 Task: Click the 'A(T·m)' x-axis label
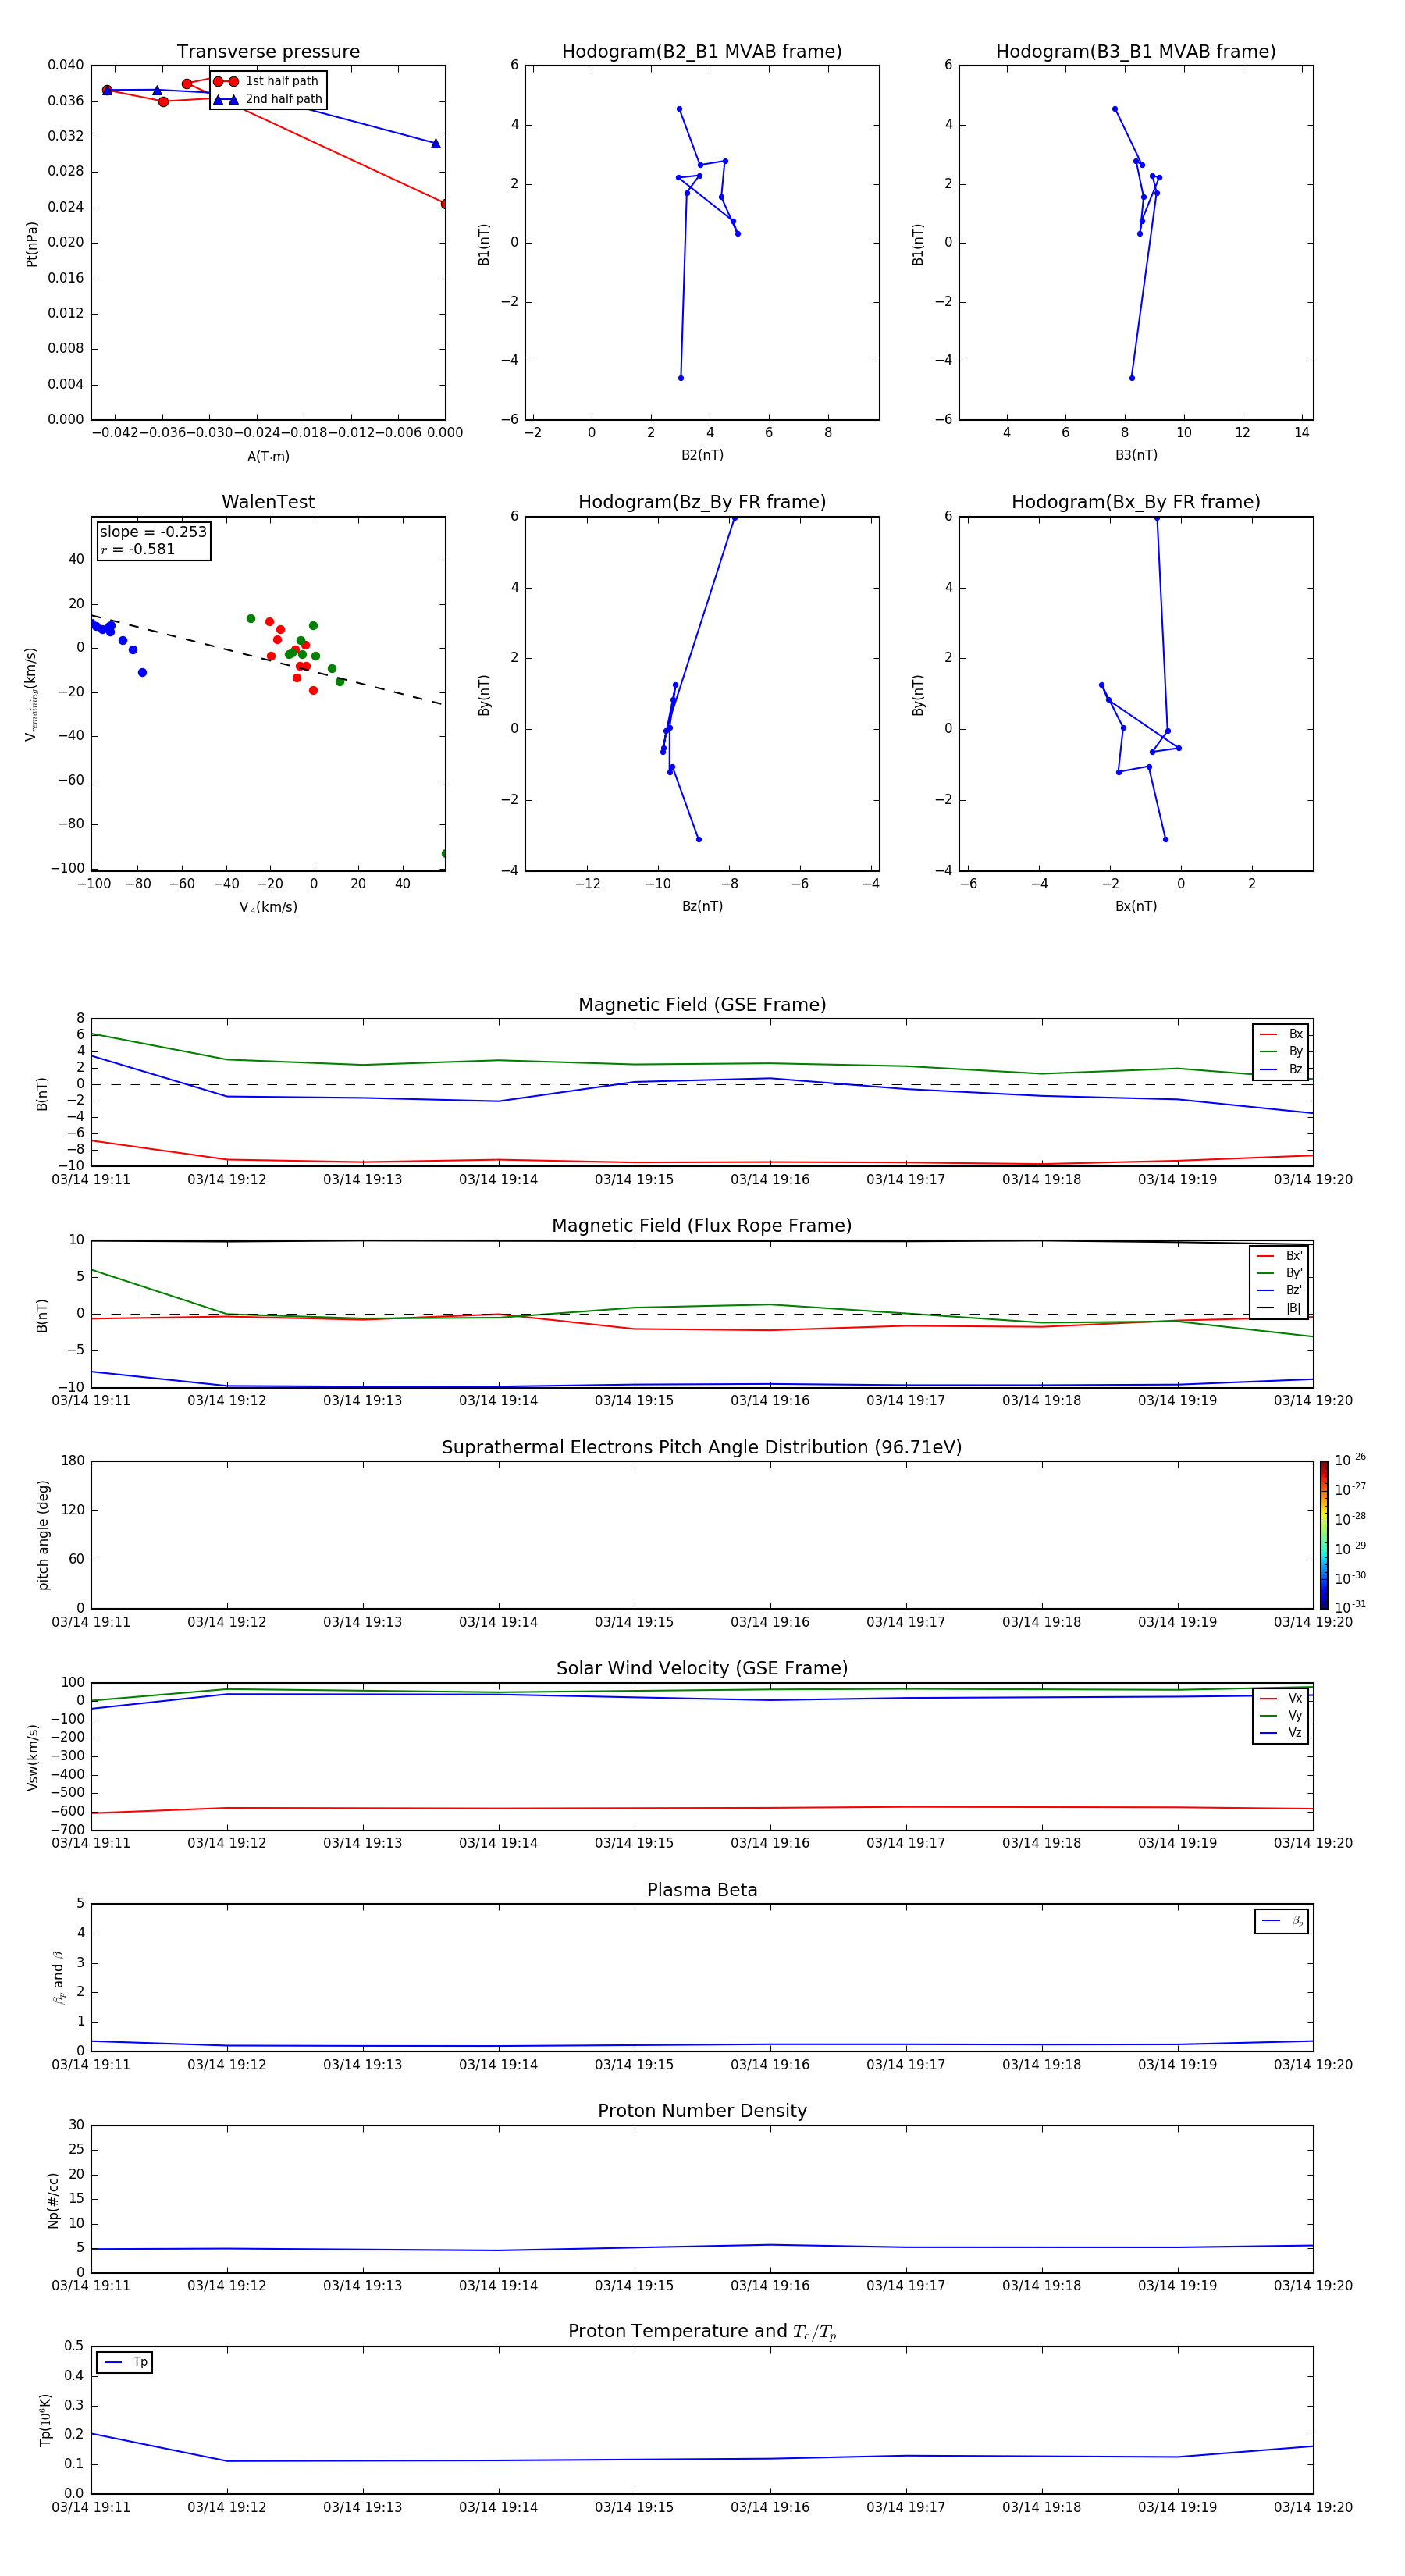pyautogui.click(x=268, y=456)
